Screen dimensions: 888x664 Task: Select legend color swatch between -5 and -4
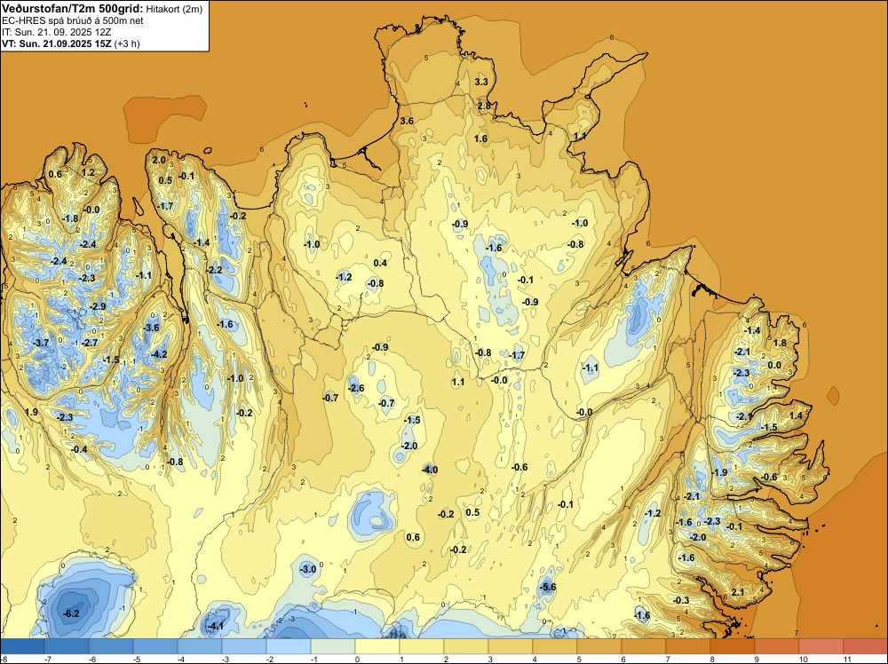[x=155, y=646]
